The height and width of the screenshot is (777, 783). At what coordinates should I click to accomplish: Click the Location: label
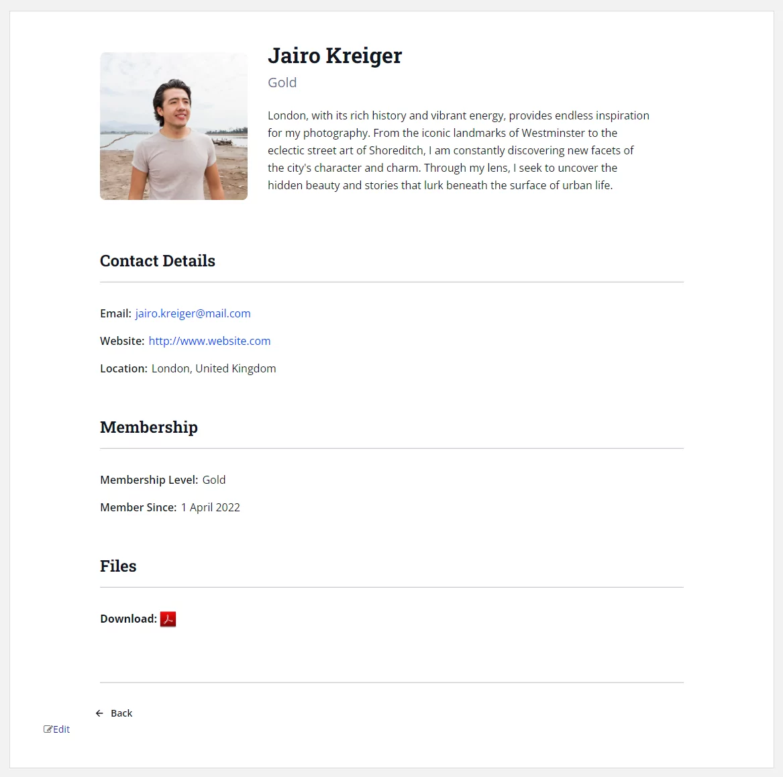123,368
